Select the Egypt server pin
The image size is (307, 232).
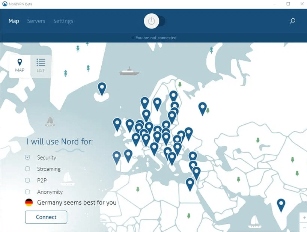[190, 184]
